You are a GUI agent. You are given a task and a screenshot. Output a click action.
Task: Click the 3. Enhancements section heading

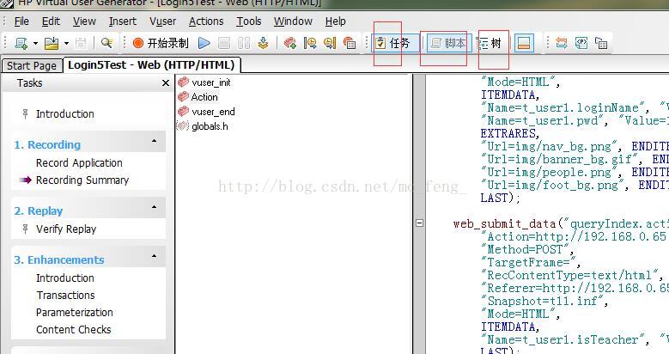(x=59, y=260)
